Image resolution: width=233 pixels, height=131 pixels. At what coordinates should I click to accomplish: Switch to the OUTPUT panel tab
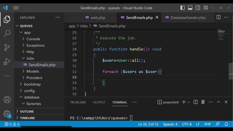pos(99,102)
